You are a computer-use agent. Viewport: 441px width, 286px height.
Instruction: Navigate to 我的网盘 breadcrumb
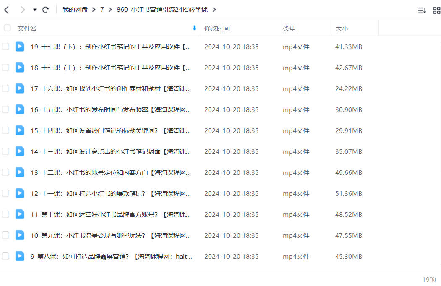click(75, 10)
